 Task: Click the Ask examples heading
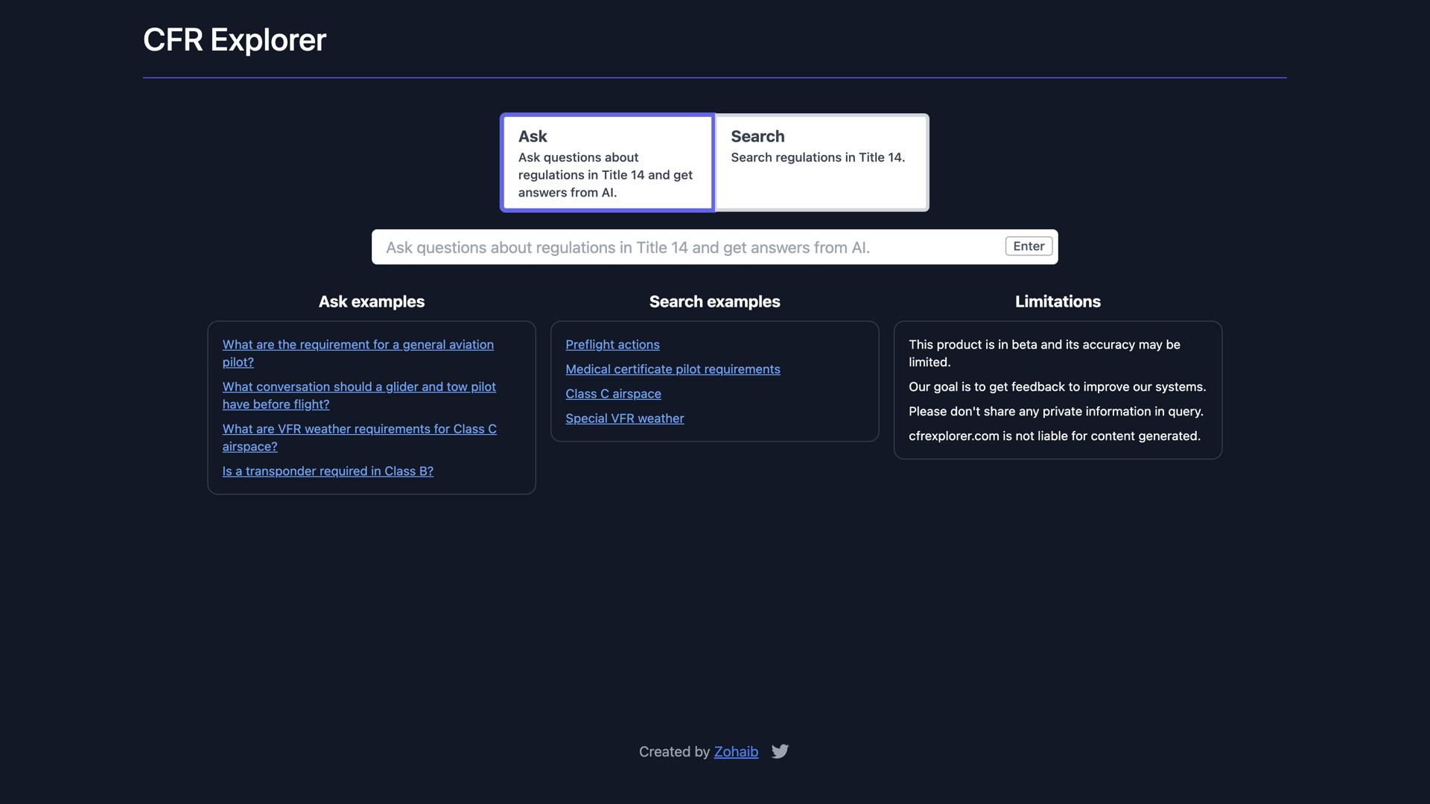point(371,301)
